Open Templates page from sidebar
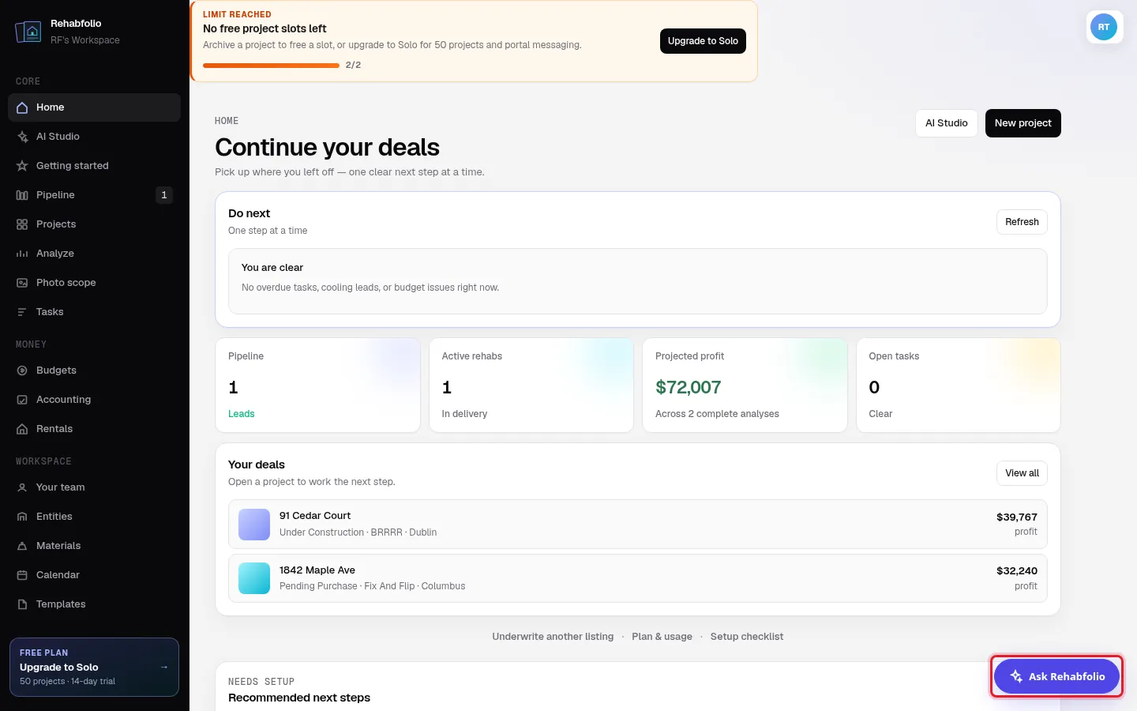The image size is (1137, 711). [x=94, y=604]
